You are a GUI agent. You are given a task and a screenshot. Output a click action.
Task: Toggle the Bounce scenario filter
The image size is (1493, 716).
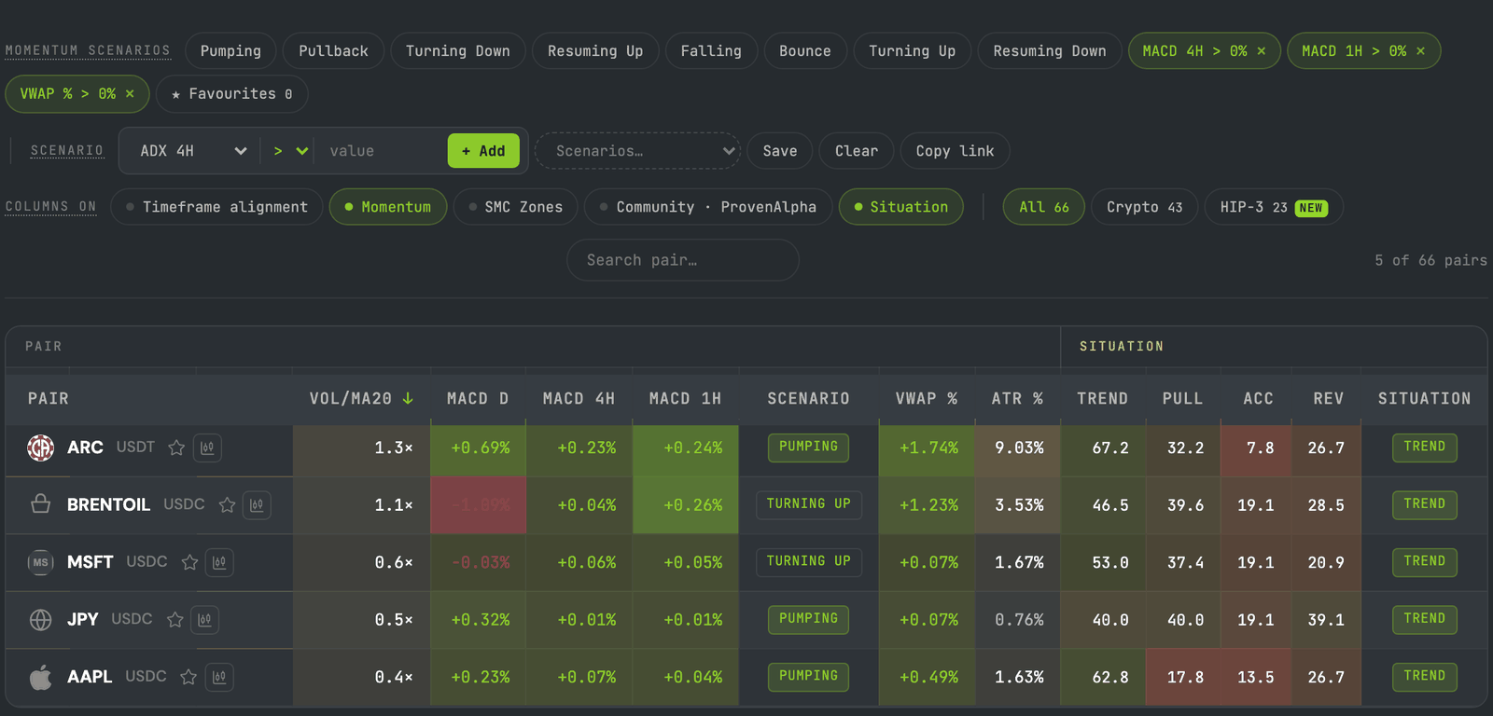805,51
